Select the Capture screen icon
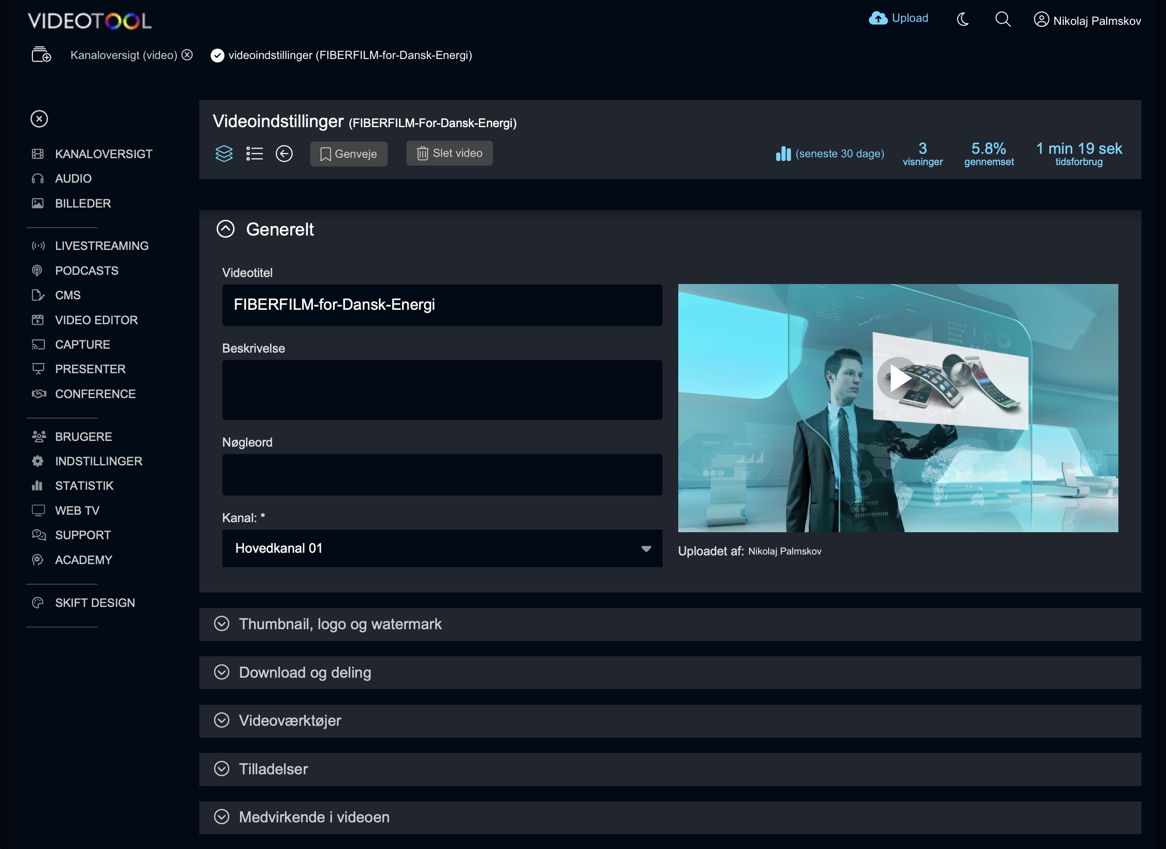The width and height of the screenshot is (1166, 849). [x=38, y=344]
